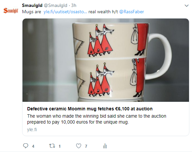
Task: Click the 3h tweet timestamp
Action: pyautogui.click(x=74, y=5)
